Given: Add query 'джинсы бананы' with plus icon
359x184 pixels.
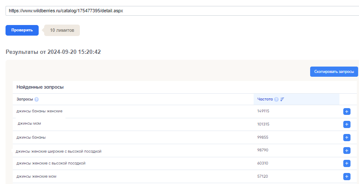Looking at the screenshot, I should pyautogui.click(x=347, y=138).
